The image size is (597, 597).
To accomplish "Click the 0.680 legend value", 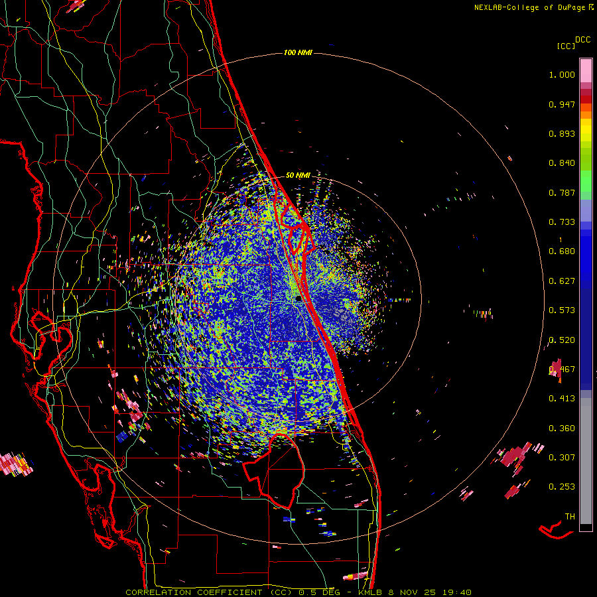I will (562, 251).
